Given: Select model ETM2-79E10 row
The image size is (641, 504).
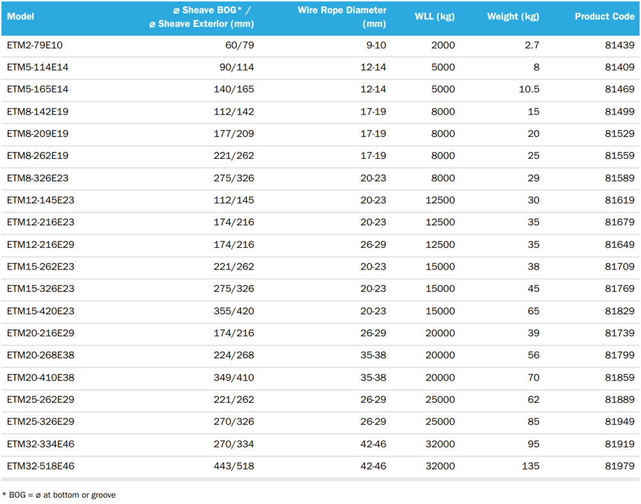Looking at the screenshot, I should [320, 45].
